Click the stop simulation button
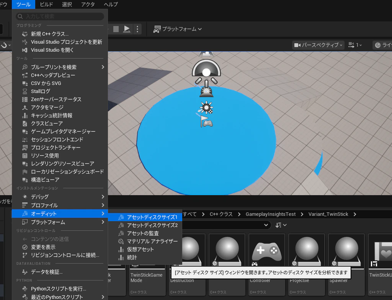The image size is (392, 300). tap(116, 29)
